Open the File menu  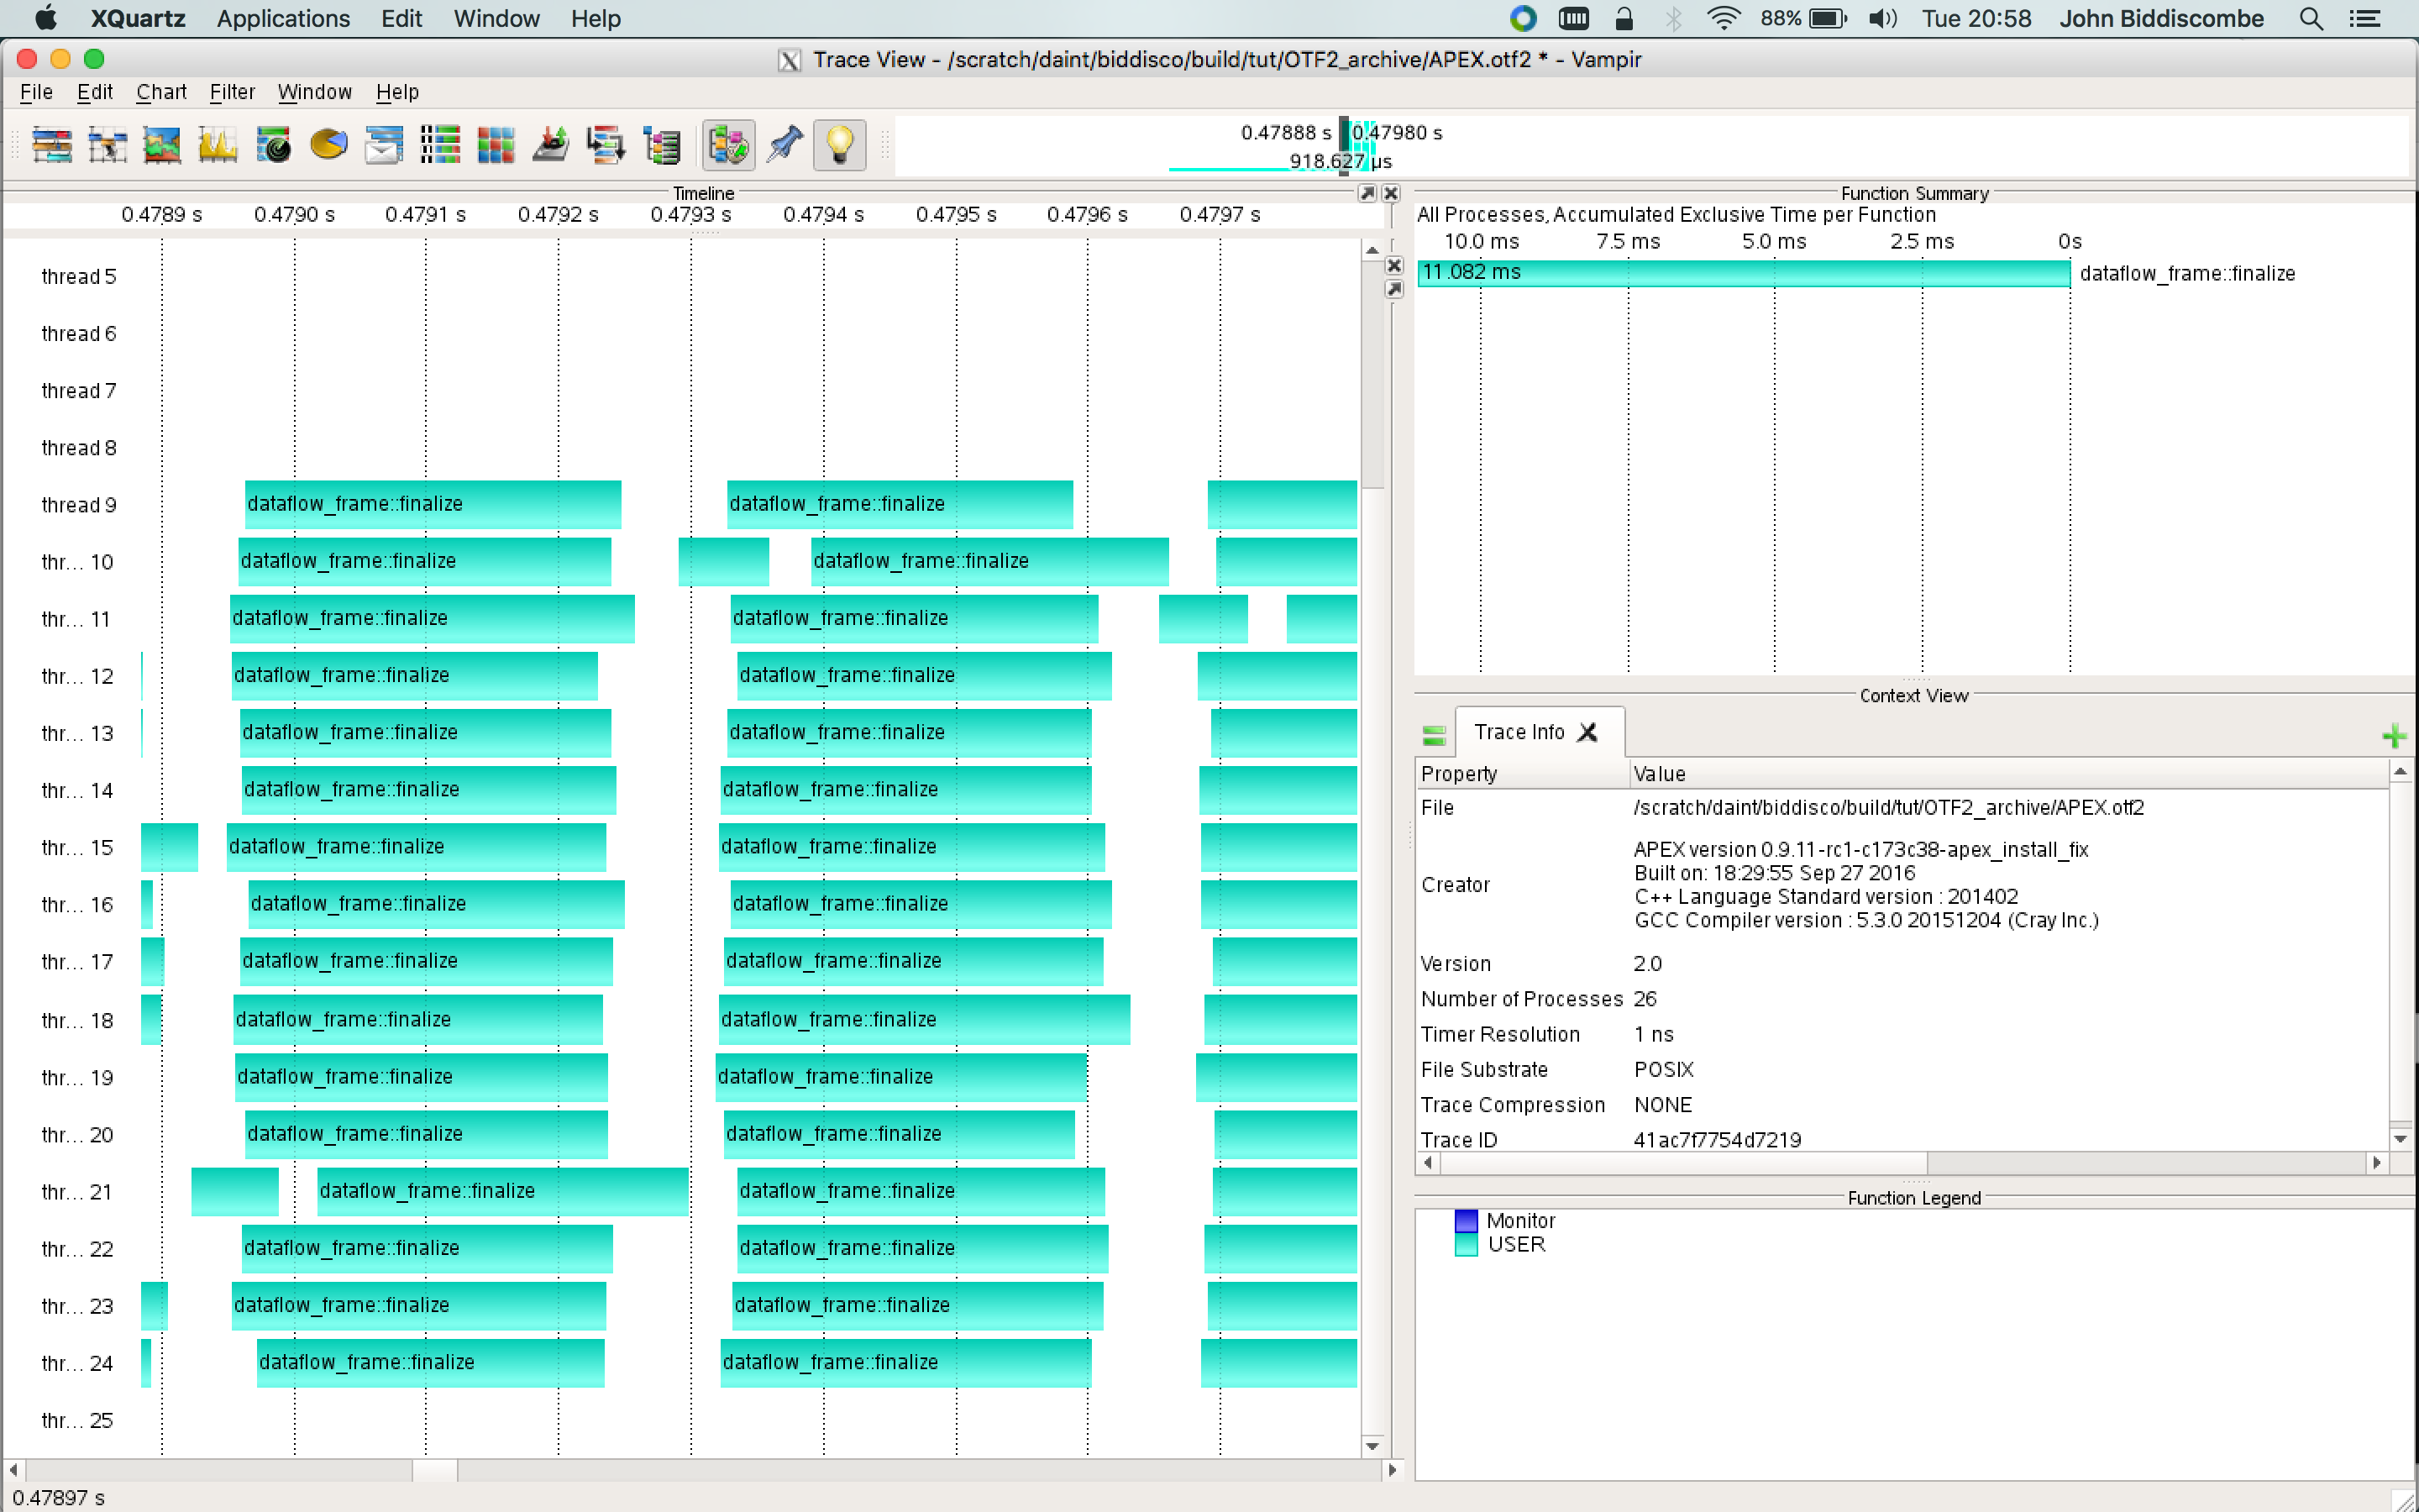(36, 92)
